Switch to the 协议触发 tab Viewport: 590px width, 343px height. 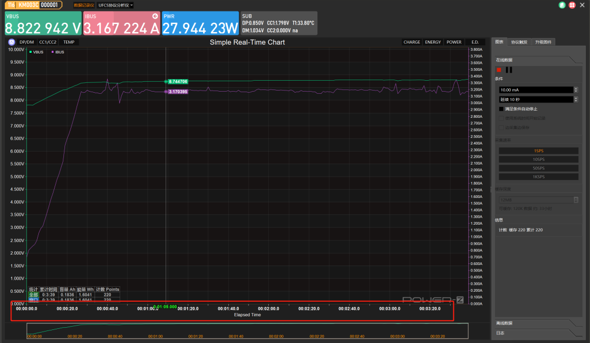coord(519,42)
